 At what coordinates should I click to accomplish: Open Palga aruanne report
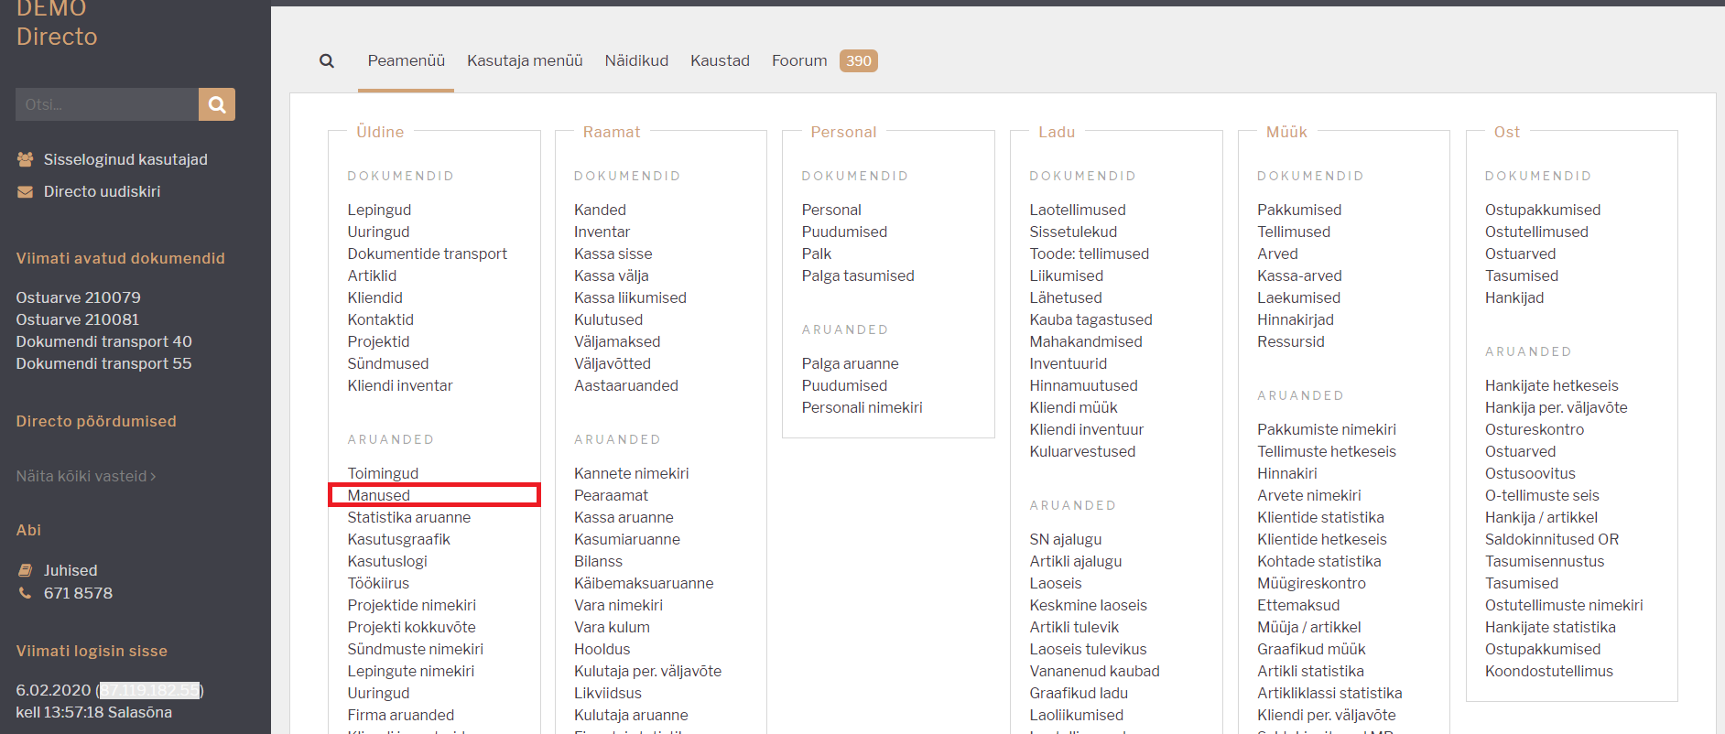point(850,363)
